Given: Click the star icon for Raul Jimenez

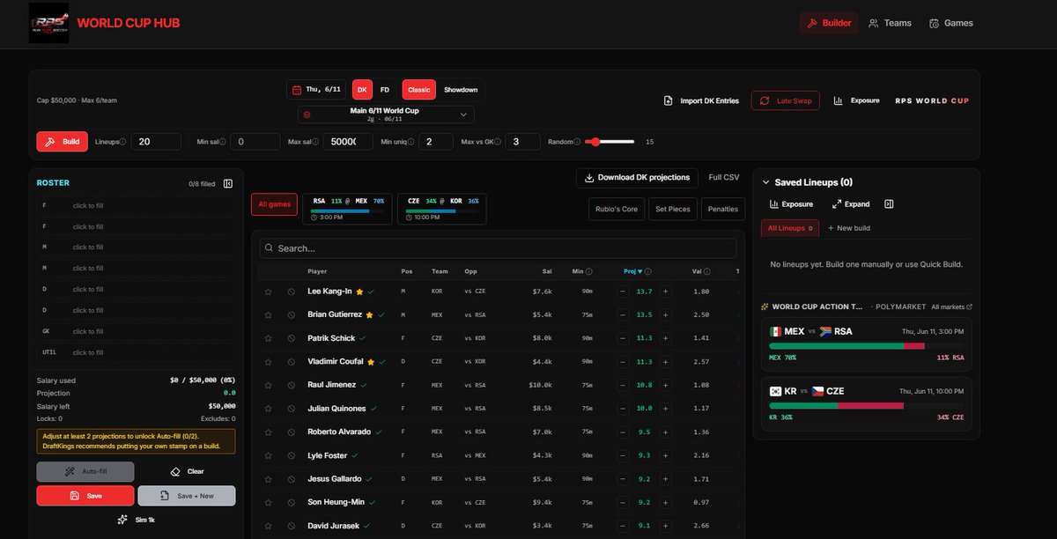Looking at the screenshot, I should [x=268, y=385].
